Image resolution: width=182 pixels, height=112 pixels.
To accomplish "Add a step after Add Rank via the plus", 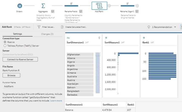I will pyautogui.click(x=109, y=6).
